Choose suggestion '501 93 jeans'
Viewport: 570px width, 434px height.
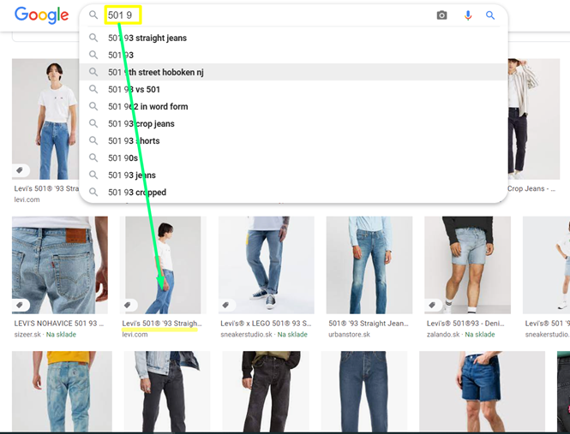click(x=293, y=175)
